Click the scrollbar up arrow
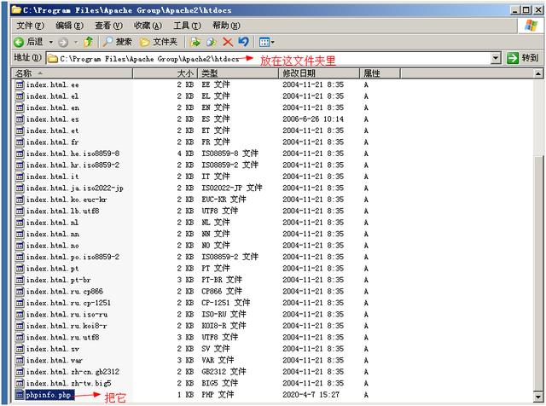Viewport: 546px width, 406px height. tap(538, 73)
